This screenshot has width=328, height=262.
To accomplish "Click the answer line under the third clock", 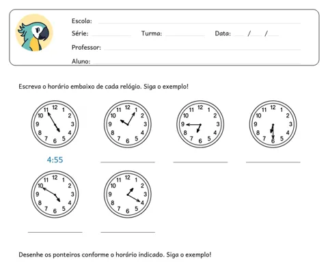I will point(200,162).
